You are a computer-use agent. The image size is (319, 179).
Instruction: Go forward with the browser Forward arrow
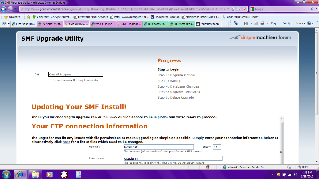click(10, 9)
